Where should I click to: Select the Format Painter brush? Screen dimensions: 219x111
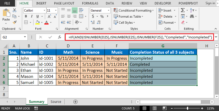[15, 22]
